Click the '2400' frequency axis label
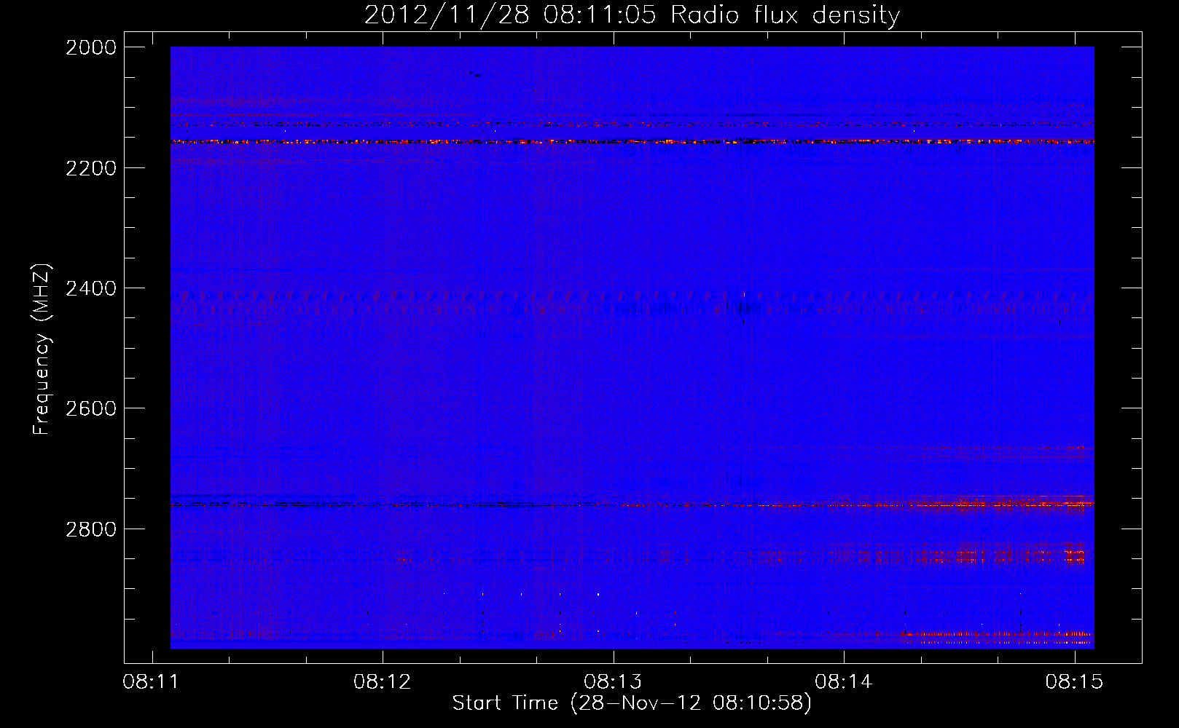The width and height of the screenshot is (1179, 728). coord(91,288)
